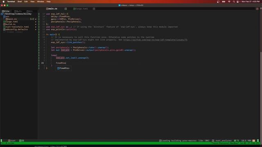
Task: Open the Edit menu
Action: pyautogui.click(x=26, y=2)
